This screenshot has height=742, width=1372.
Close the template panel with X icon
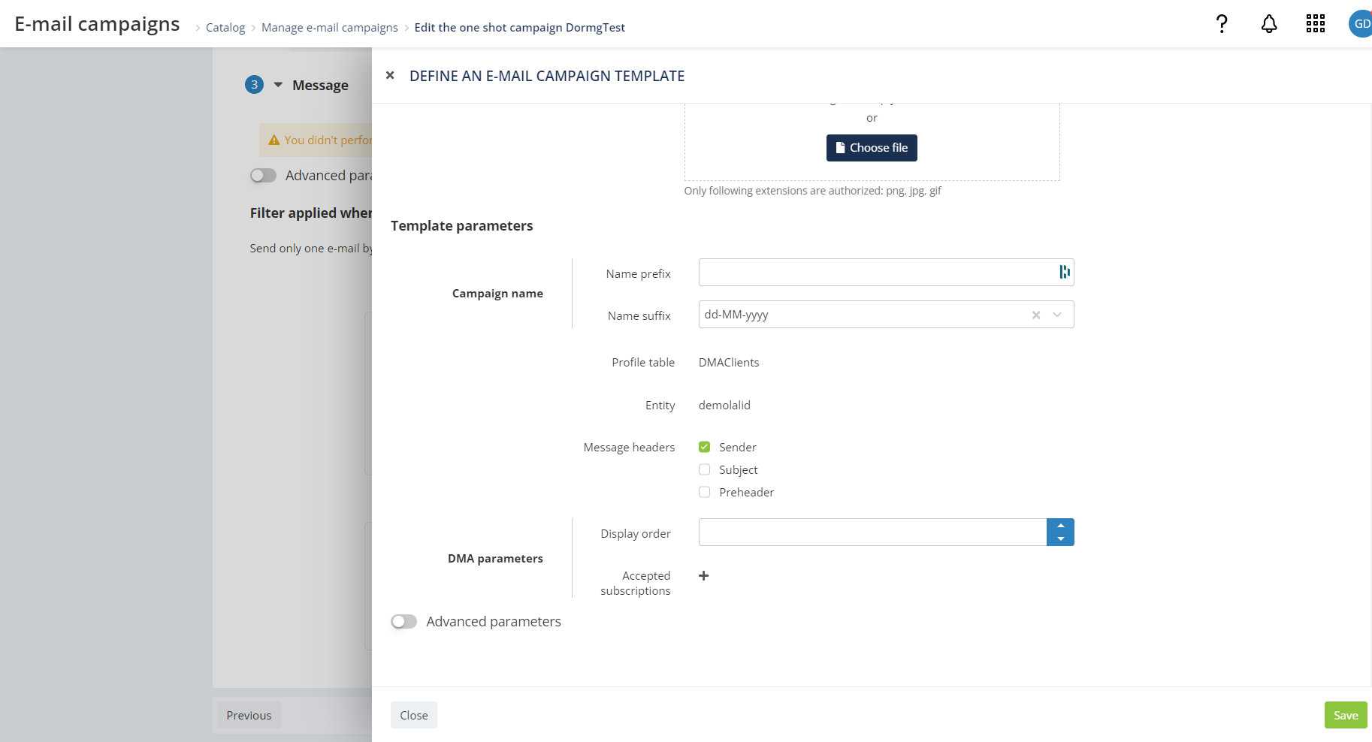(390, 75)
